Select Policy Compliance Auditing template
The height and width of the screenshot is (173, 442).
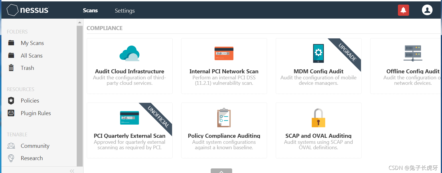pos(224,130)
